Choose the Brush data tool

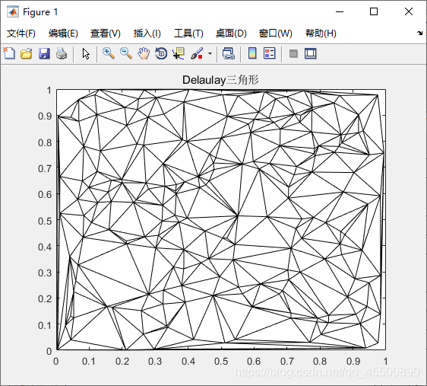pyautogui.click(x=197, y=53)
